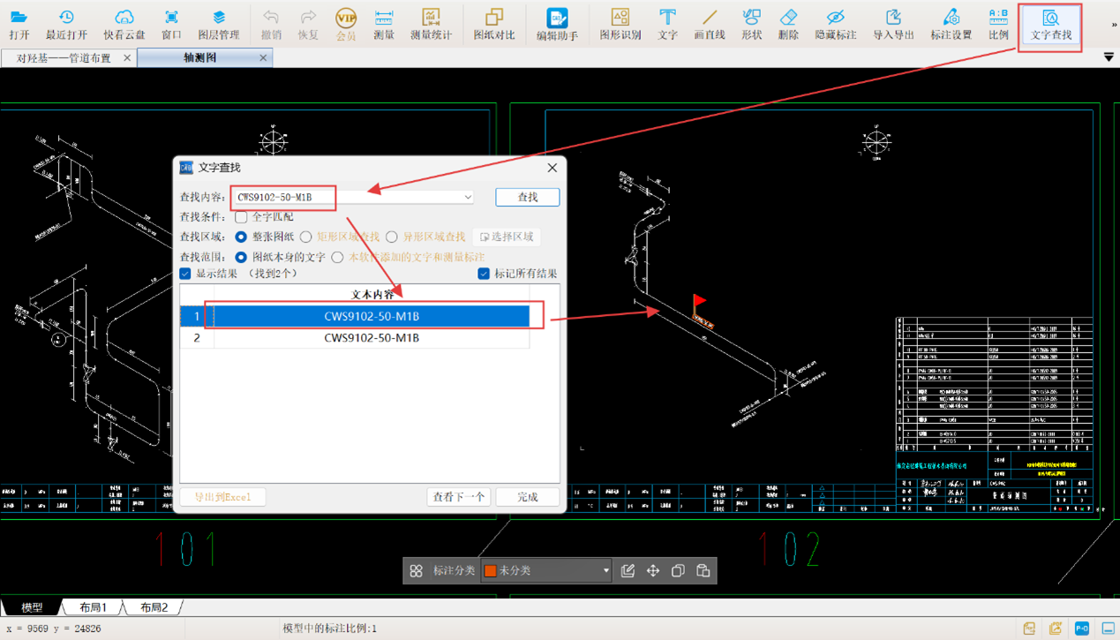Switch to the 对羟基——管道布置 tab
The height and width of the screenshot is (640, 1120).
64,58
